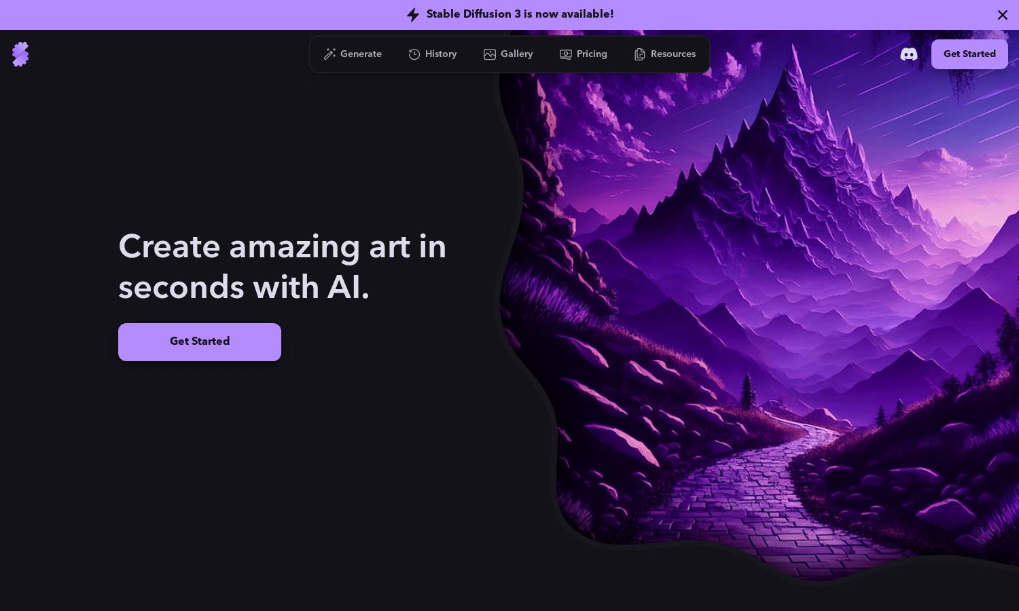Open the Stable Diffusion 3 announcement text
This screenshot has width=1019, height=611.
click(x=520, y=14)
